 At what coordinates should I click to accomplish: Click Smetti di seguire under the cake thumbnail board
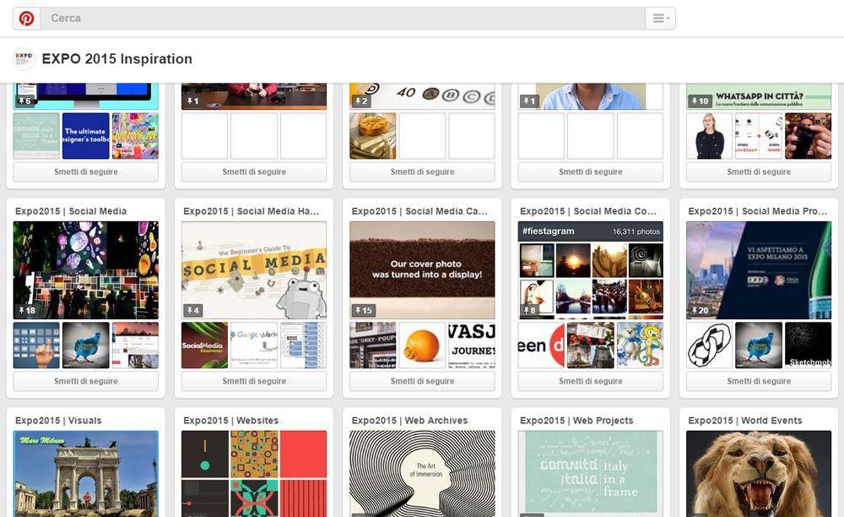tap(423, 171)
